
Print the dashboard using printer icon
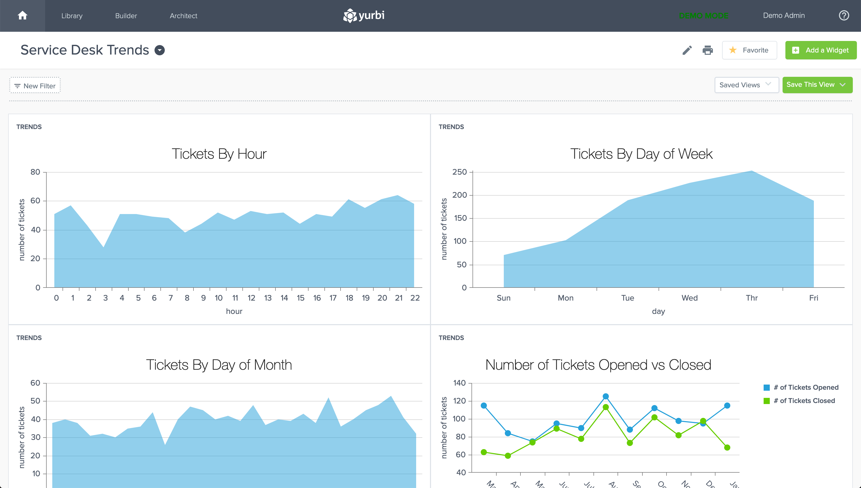pyautogui.click(x=708, y=50)
